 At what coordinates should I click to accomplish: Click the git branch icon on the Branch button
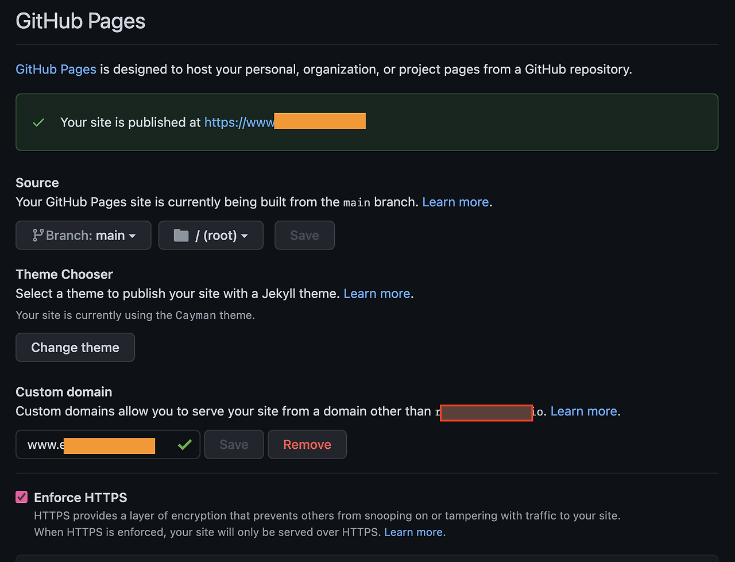pyautogui.click(x=38, y=235)
